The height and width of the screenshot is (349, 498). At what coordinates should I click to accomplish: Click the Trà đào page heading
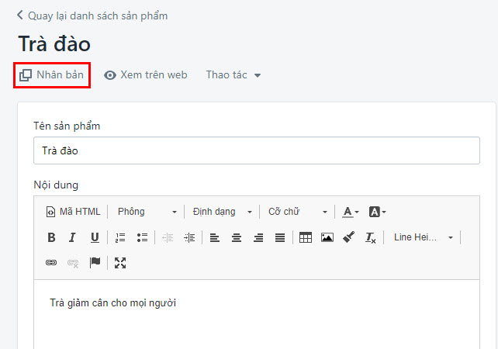[x=54, y=43]
